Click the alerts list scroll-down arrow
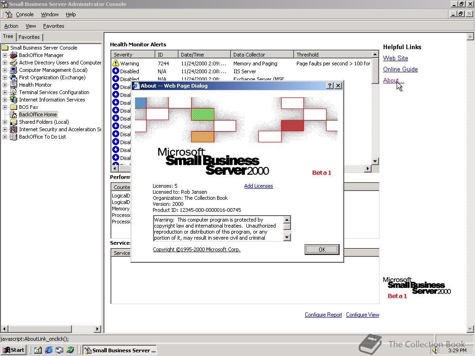The image size is (475, 356). 375,161
